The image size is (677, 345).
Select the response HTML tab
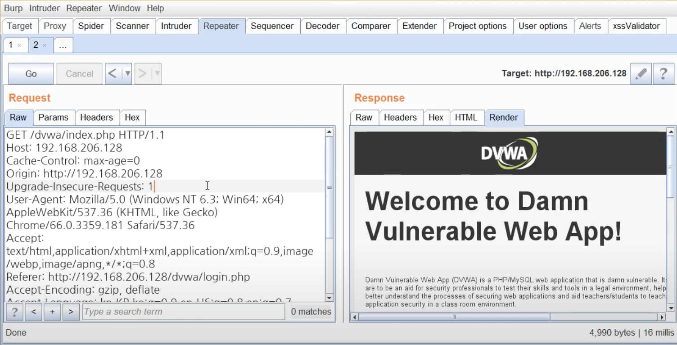466,118
